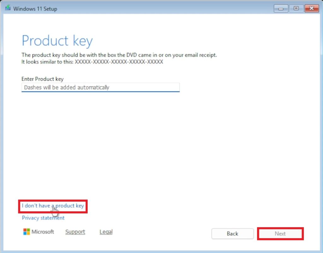Click the Windows 11 Setup title bar icon

point(8,8)
